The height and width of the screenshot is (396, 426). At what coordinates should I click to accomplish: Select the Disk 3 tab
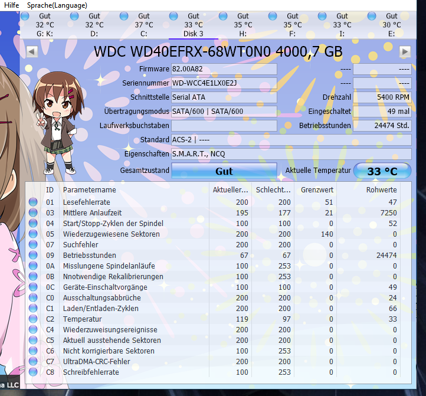point(194,25)
